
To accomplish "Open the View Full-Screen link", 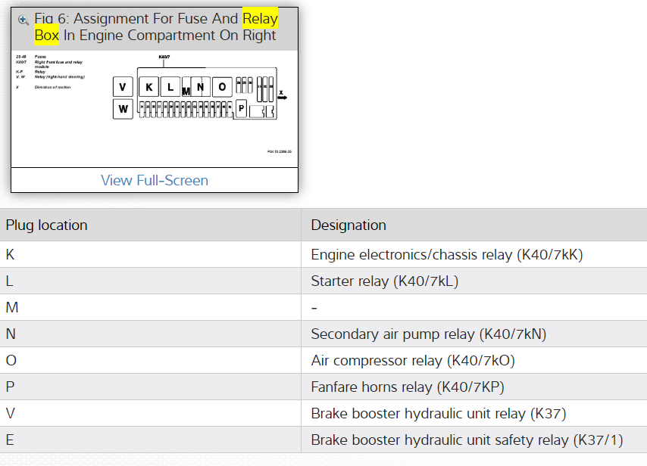I will (154, 180).
